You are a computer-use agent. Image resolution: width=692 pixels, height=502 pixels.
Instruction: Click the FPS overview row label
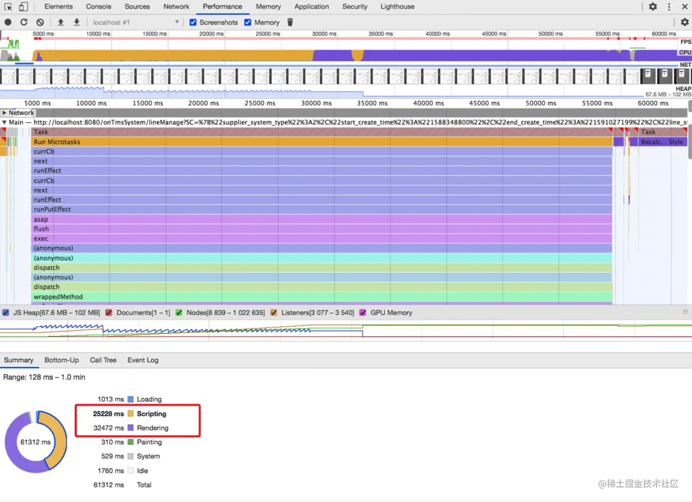click(685, 42)
